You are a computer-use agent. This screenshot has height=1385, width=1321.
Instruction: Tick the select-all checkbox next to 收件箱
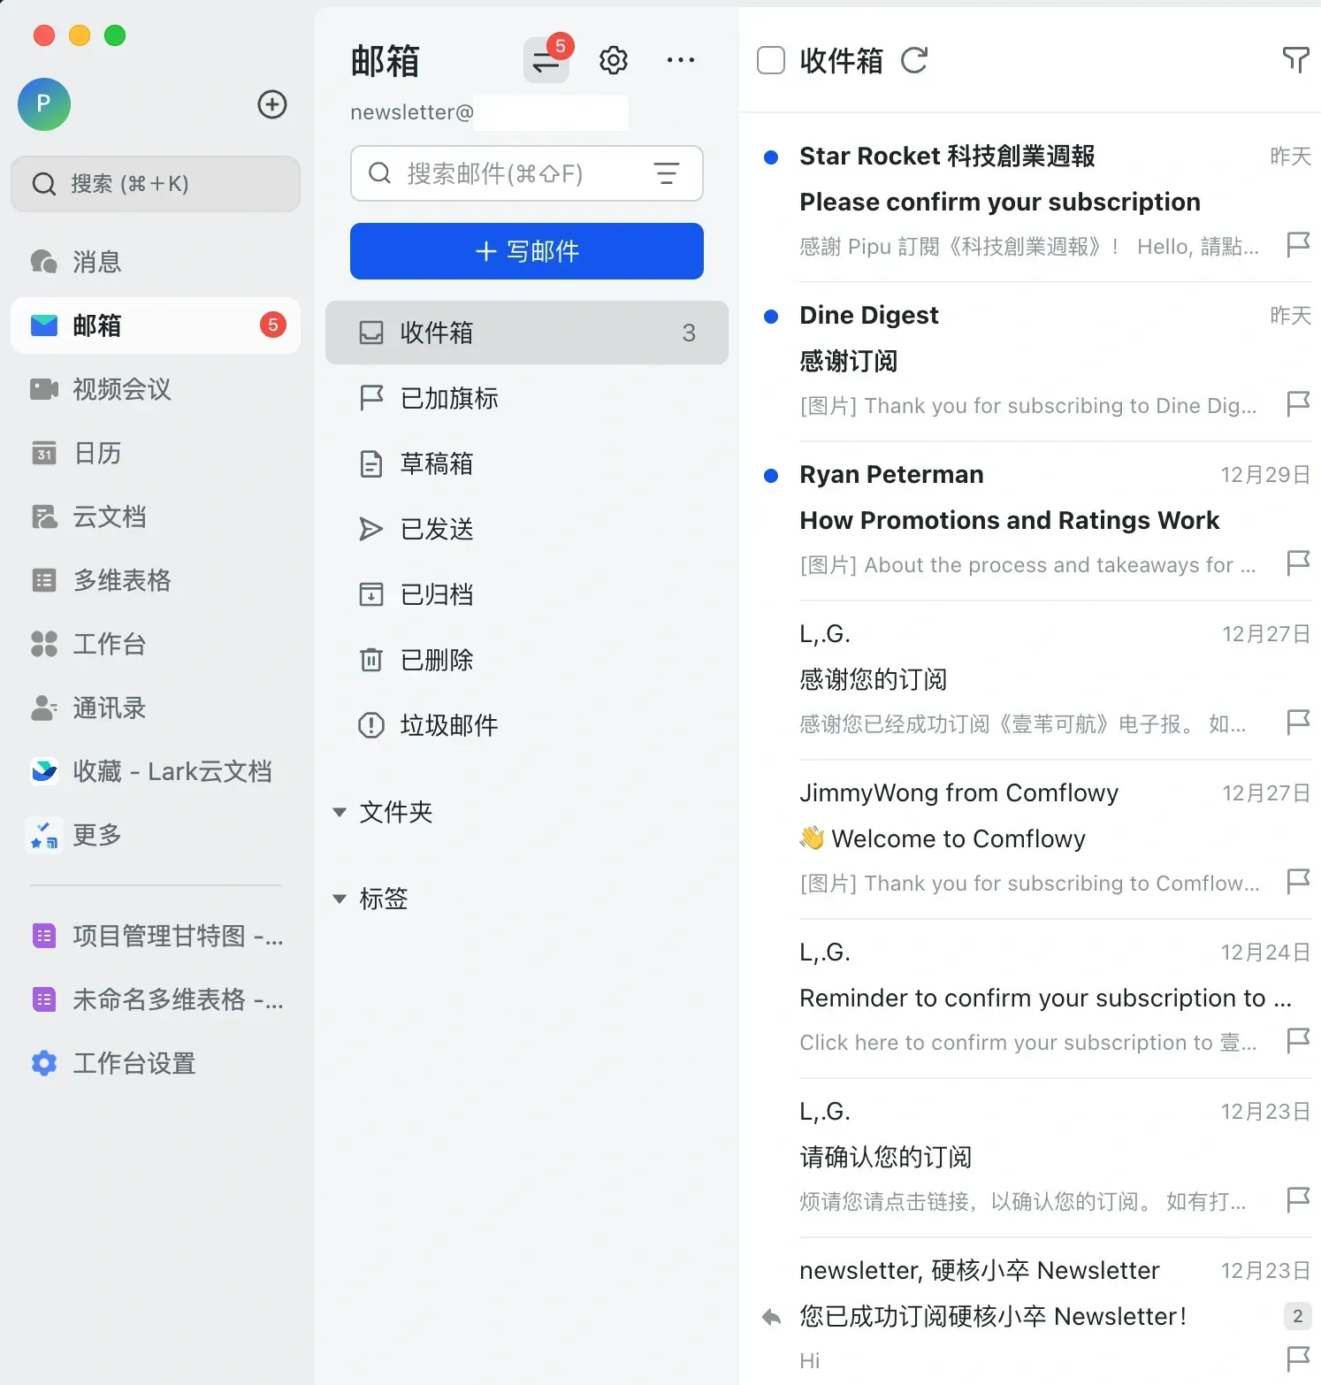tap(771, 60)
